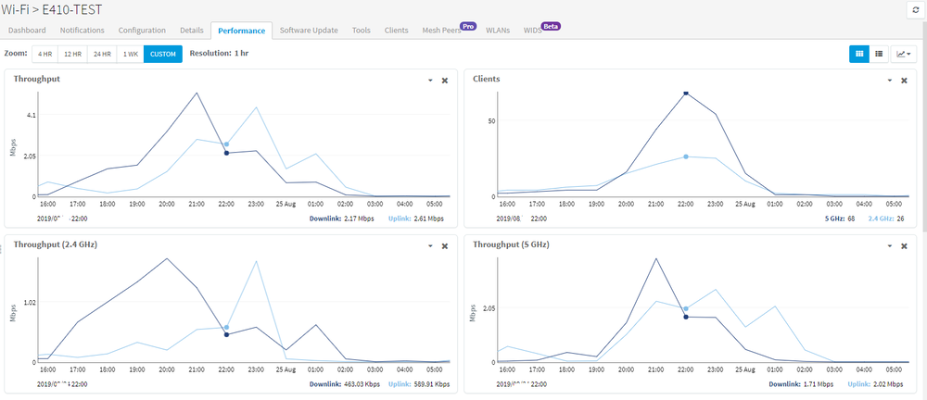
Task: Open the Throughput (2.4 GHz) dropdown arrow
Action: coord(430,245)
